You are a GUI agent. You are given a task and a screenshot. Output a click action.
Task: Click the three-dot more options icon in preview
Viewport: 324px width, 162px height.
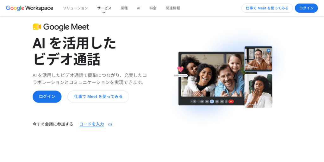(x=226, y=102)
